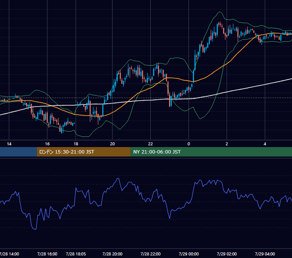
Task: Click the 7/29 04:00 date label
Action: 265,254
